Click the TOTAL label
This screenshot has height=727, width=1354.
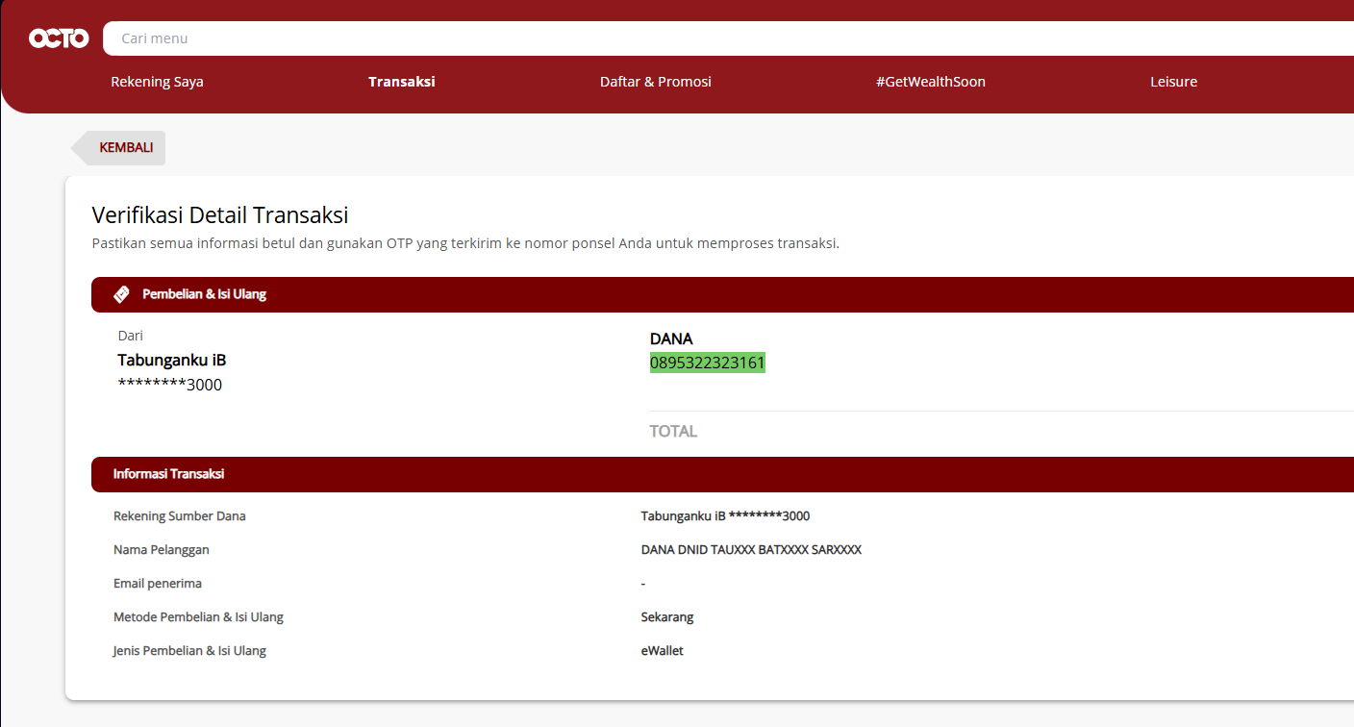(x=673, y=431)
